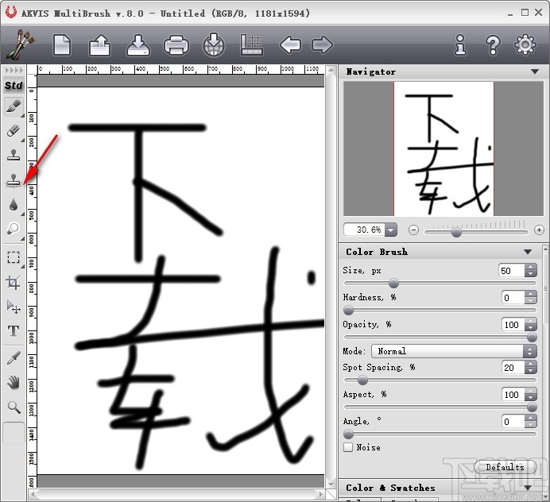The height and width of the screenshot is (502, 550).
Task: Select the Color Brush tool
Action: [x=14, y=106]
